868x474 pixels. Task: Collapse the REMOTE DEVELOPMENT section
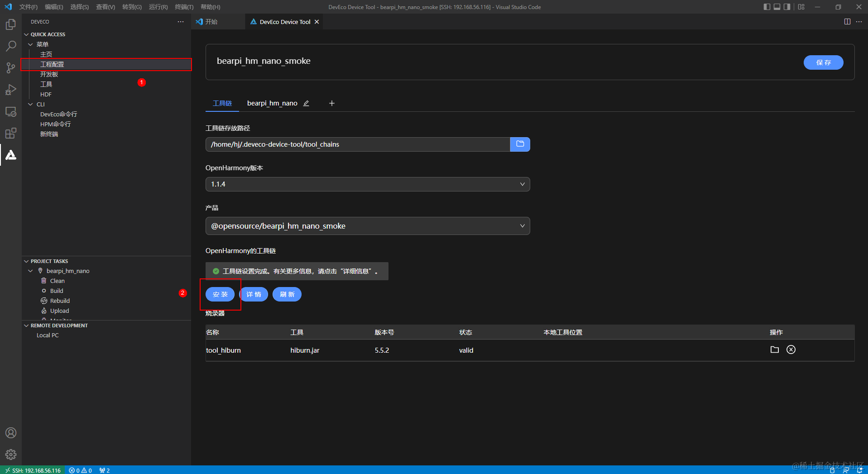26,326
